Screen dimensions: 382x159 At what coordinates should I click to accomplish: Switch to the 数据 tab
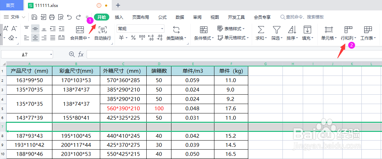[180, 17]
